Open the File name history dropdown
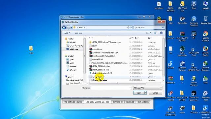The height and width of the screenshot is (119, 211). [x=130, y=88]
